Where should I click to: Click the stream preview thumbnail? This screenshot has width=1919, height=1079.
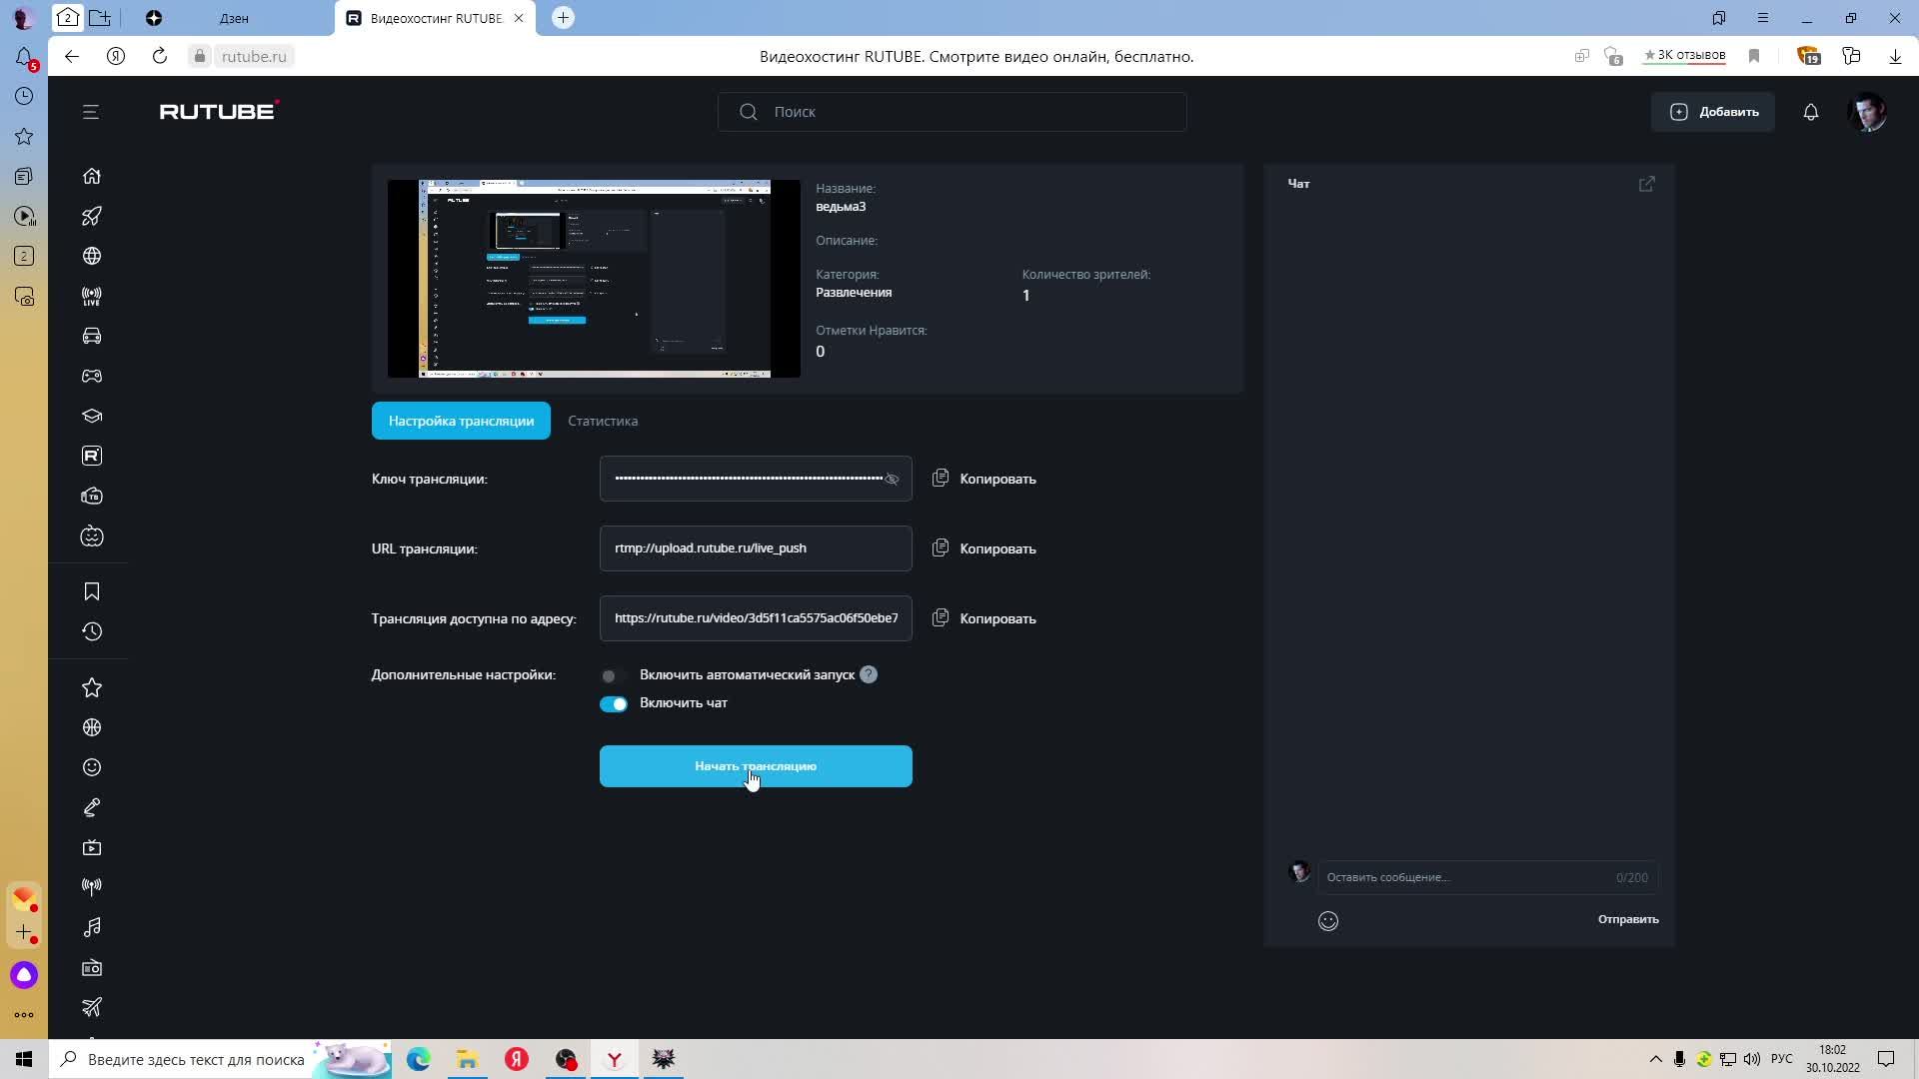click(594, 279)
